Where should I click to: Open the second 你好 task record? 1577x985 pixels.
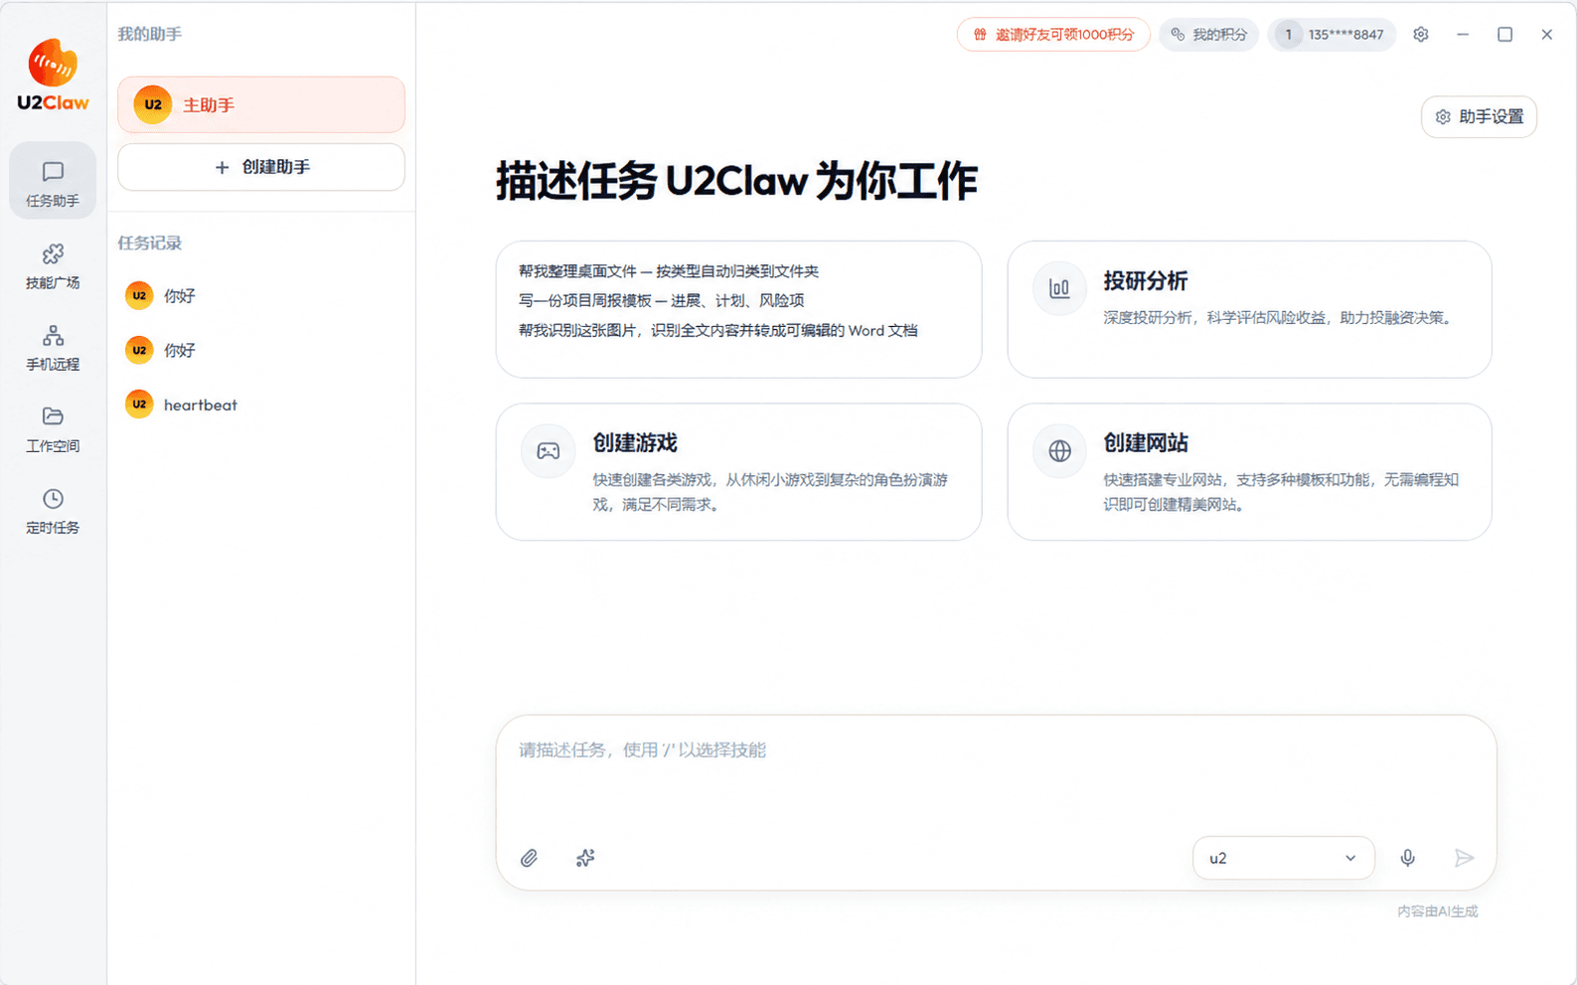point(261,350)
